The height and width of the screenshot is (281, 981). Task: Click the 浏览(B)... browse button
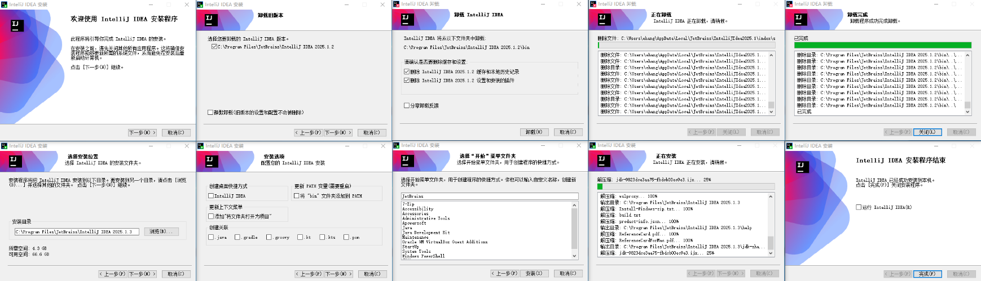tap(161, 231)
